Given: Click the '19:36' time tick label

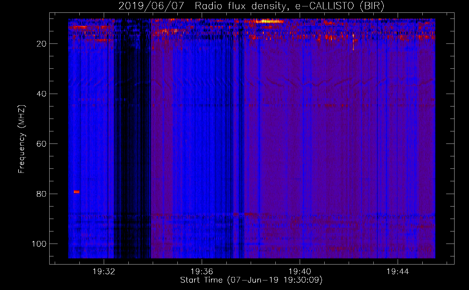Looking at the screenshot, I should (x=202, y=271).
